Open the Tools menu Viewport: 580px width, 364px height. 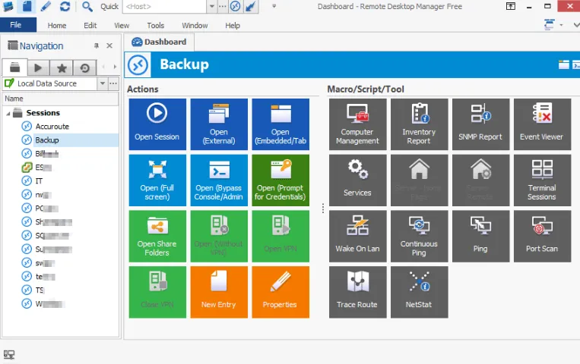155,26
